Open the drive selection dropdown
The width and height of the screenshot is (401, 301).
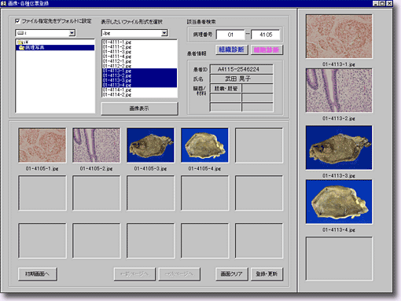[x=72, y=33]
